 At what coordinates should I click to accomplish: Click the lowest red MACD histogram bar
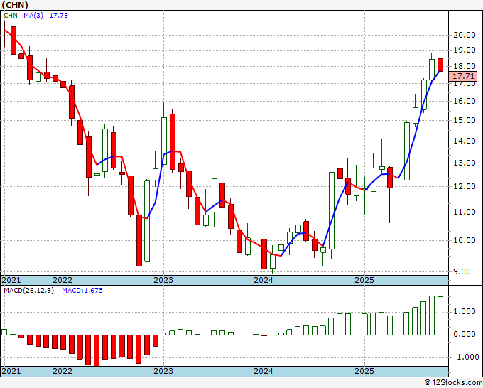(97, 351)
